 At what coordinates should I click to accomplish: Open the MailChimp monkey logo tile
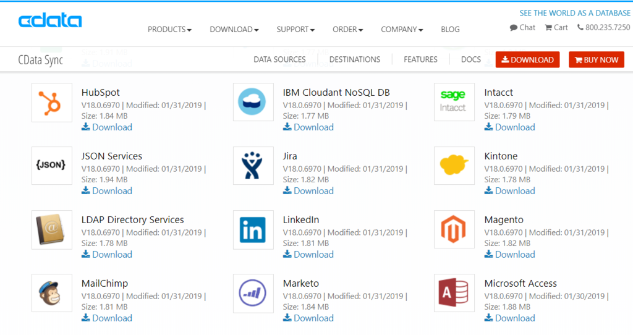(52, 293)
